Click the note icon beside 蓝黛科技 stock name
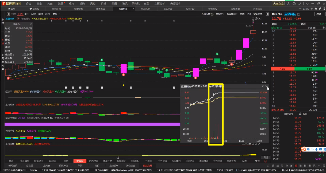Viewport: 326px width, 173px height. tap(299, 14)
